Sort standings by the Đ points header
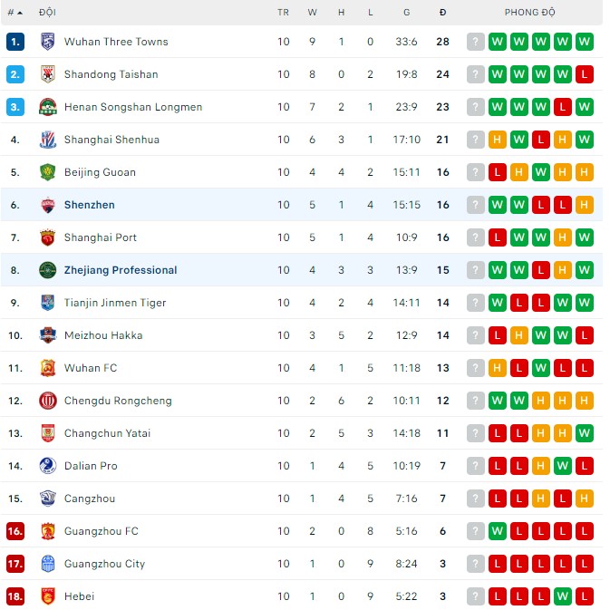The width and height of the screenshot is (610, 610). [442, 13]
